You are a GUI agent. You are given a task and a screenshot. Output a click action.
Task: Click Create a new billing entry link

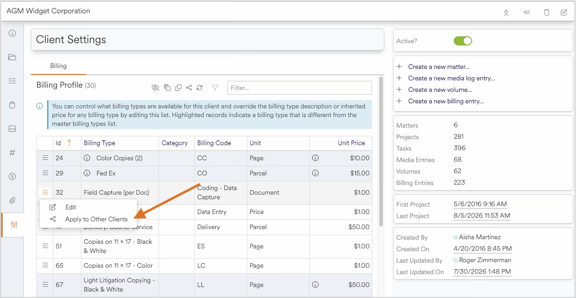(446, 101)
